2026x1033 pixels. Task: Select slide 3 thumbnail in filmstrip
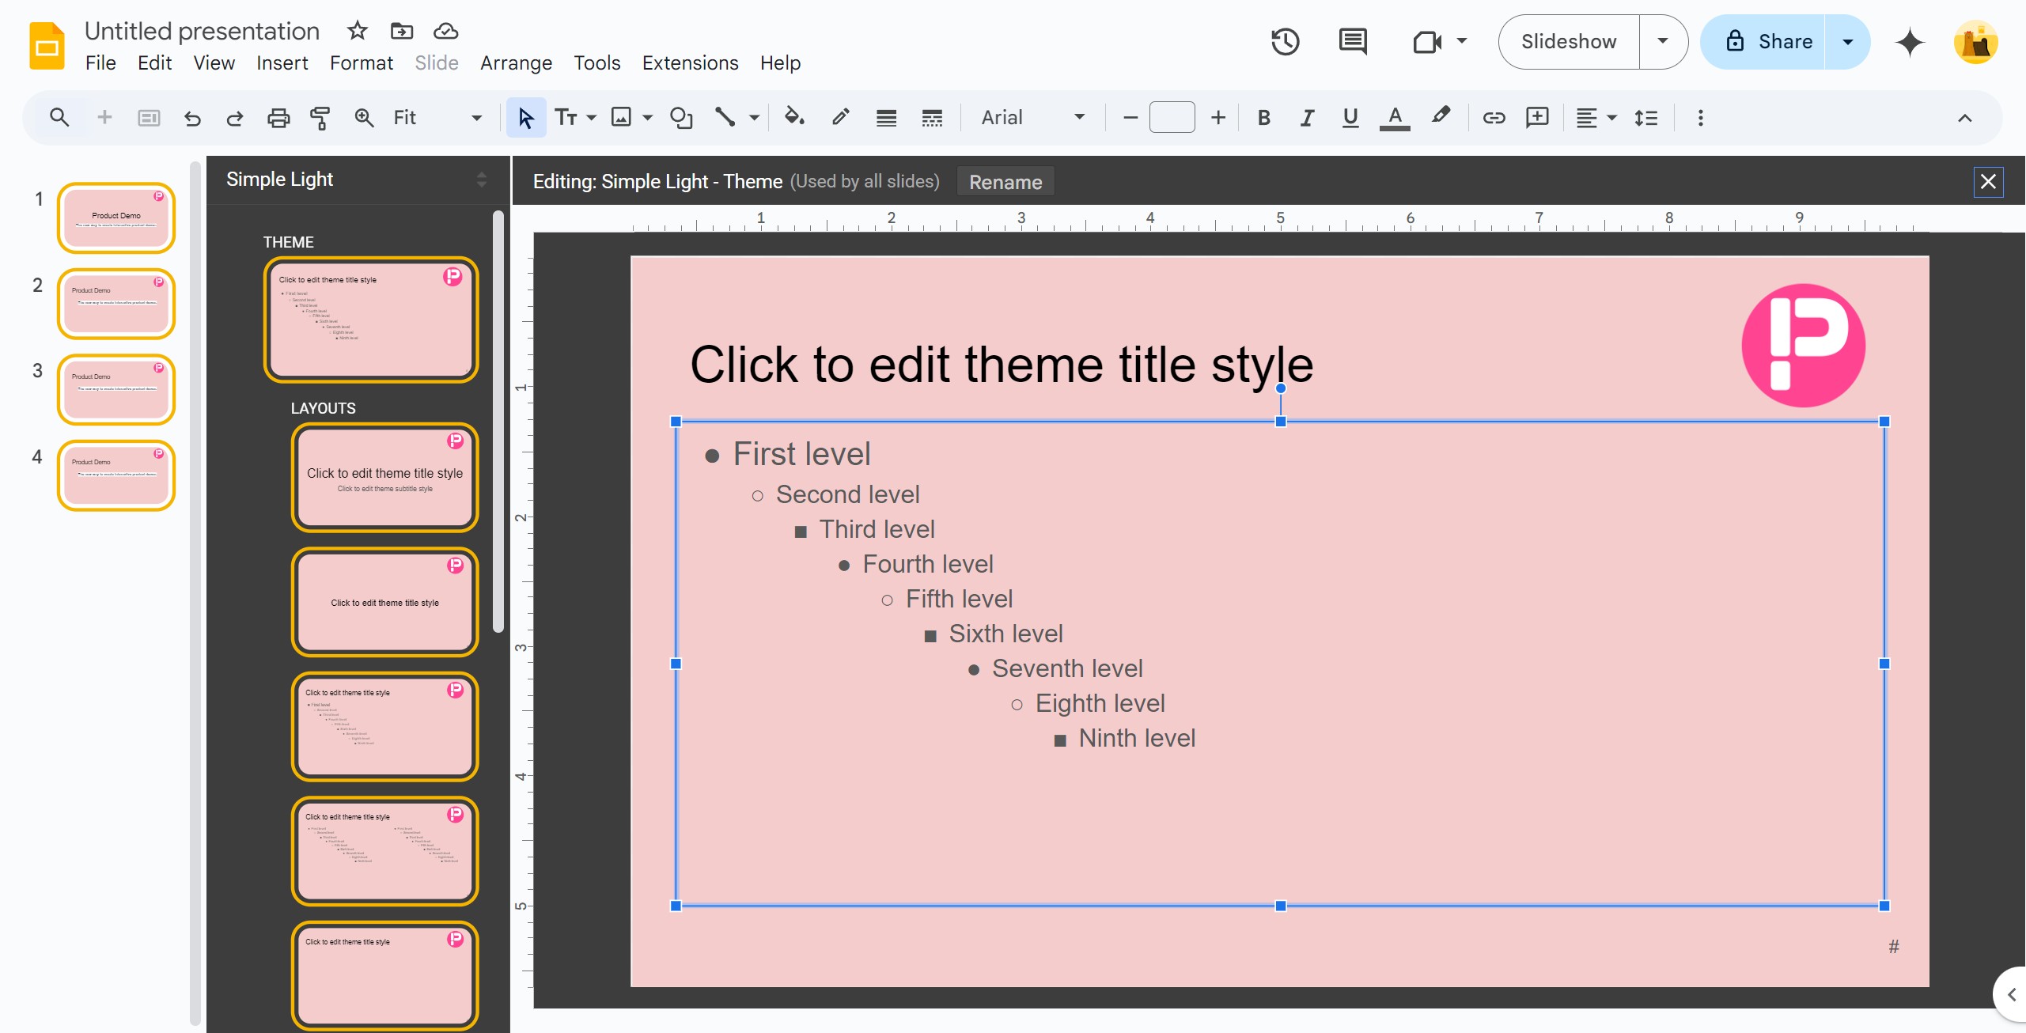[116, 389]
